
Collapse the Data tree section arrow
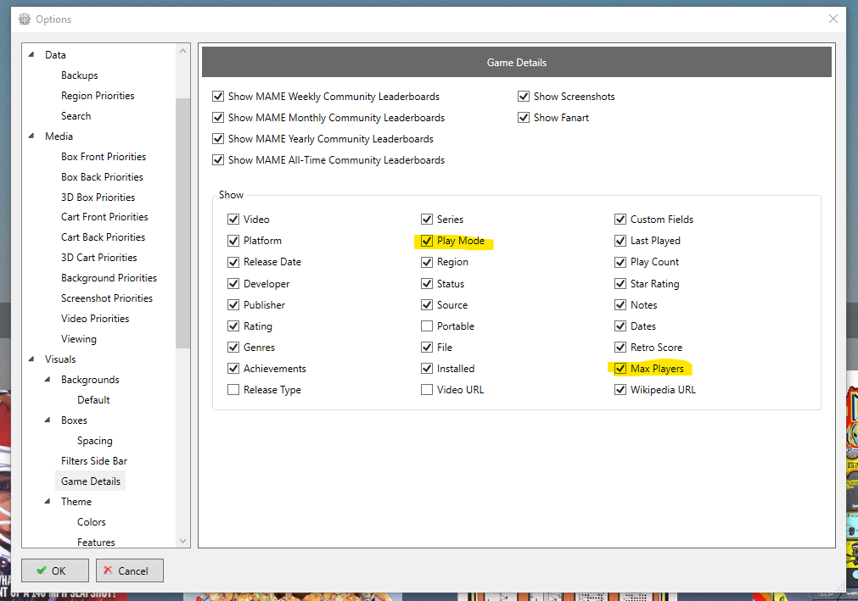[32, 55]
